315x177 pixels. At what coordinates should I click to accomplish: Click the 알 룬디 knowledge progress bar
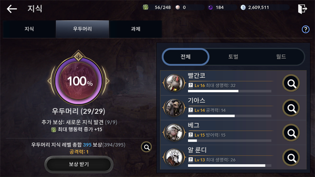(230, 166)
